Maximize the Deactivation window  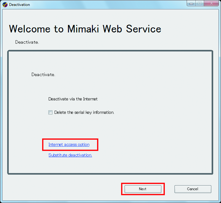(199, 3)
